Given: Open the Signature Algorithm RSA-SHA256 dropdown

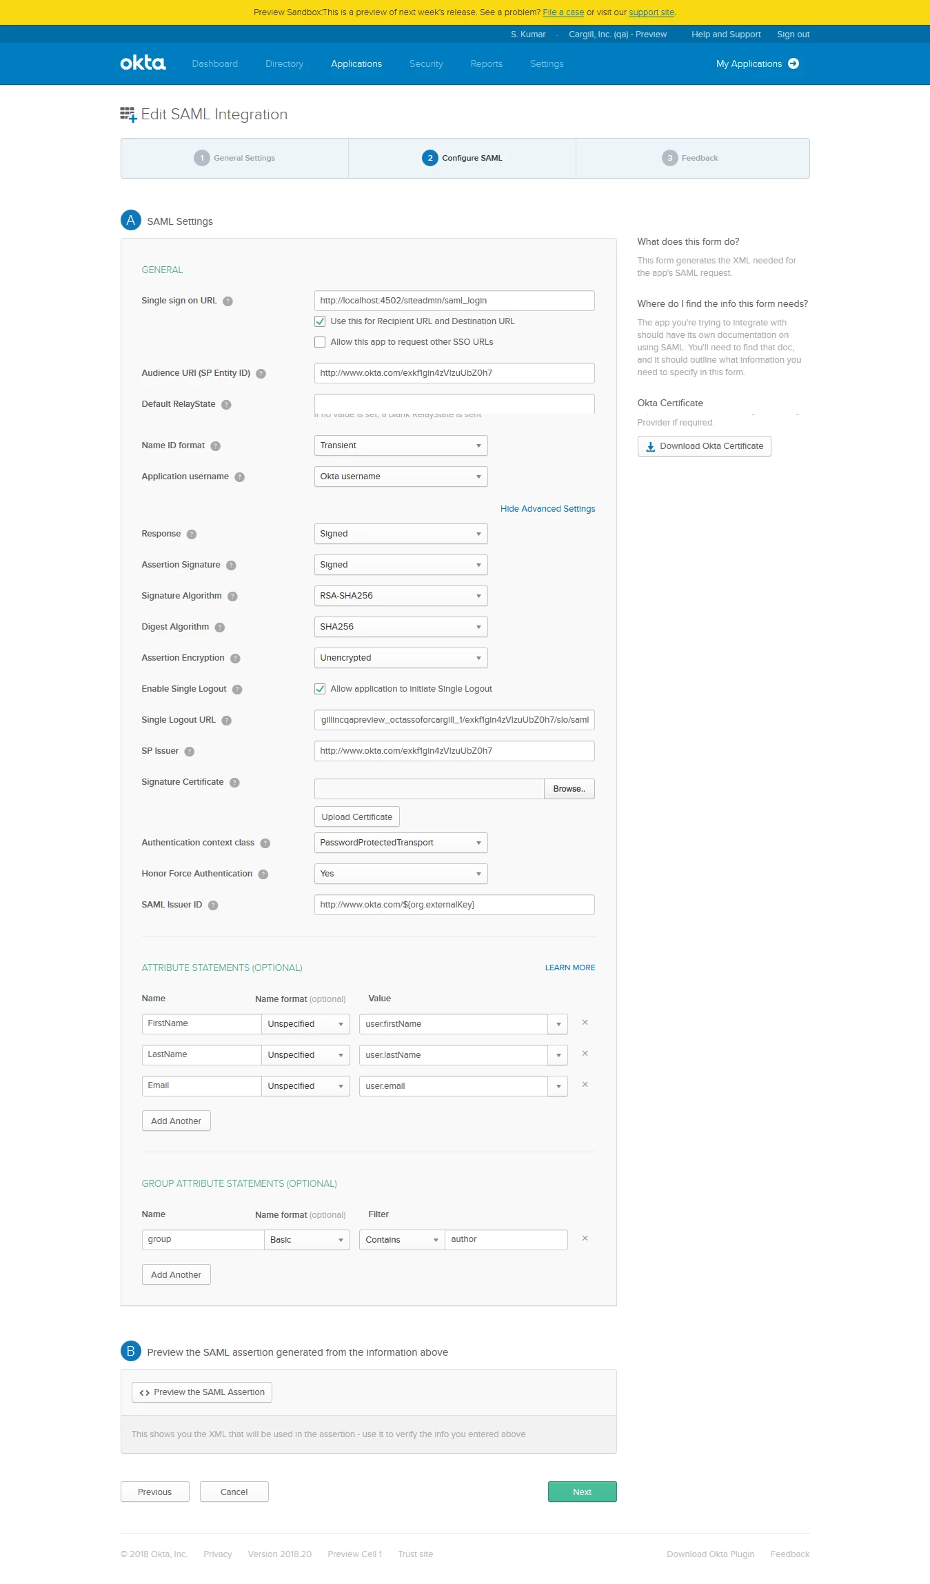Looking at the screenshot, I should pos(401,596).
